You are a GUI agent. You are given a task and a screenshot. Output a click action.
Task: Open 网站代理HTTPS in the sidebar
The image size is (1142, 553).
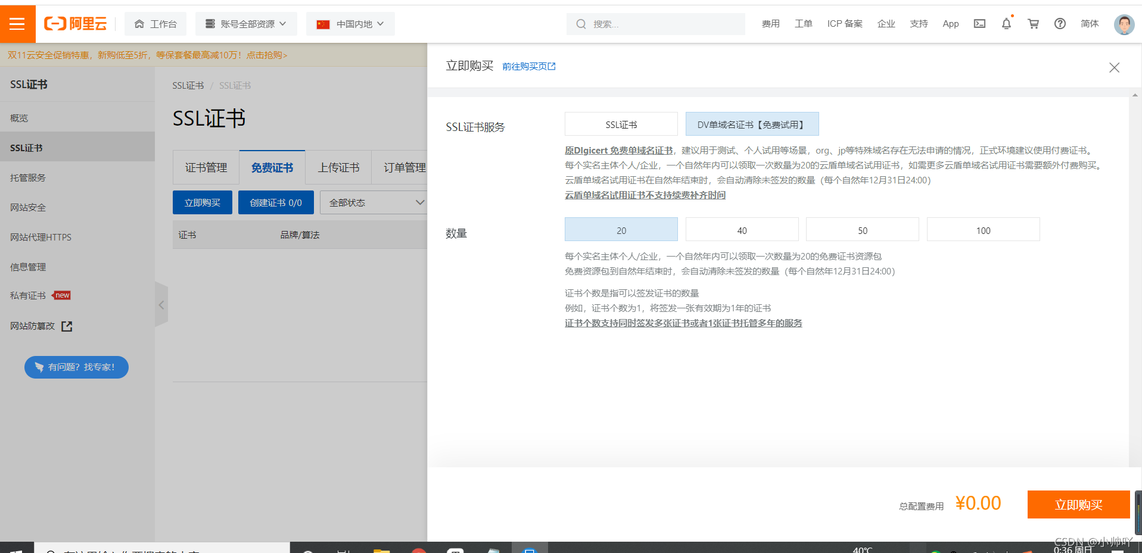(77, 237)
